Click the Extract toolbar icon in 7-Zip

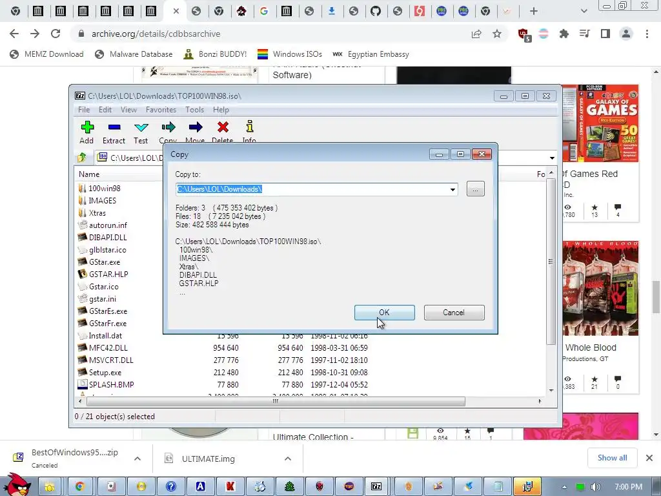pos(114,132)
